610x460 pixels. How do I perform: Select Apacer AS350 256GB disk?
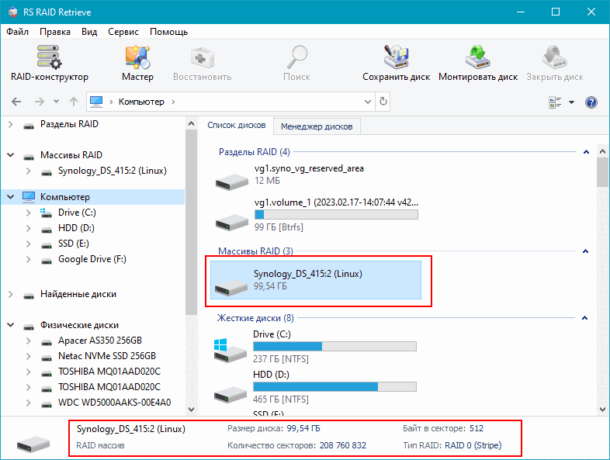[x=100, y=341]
